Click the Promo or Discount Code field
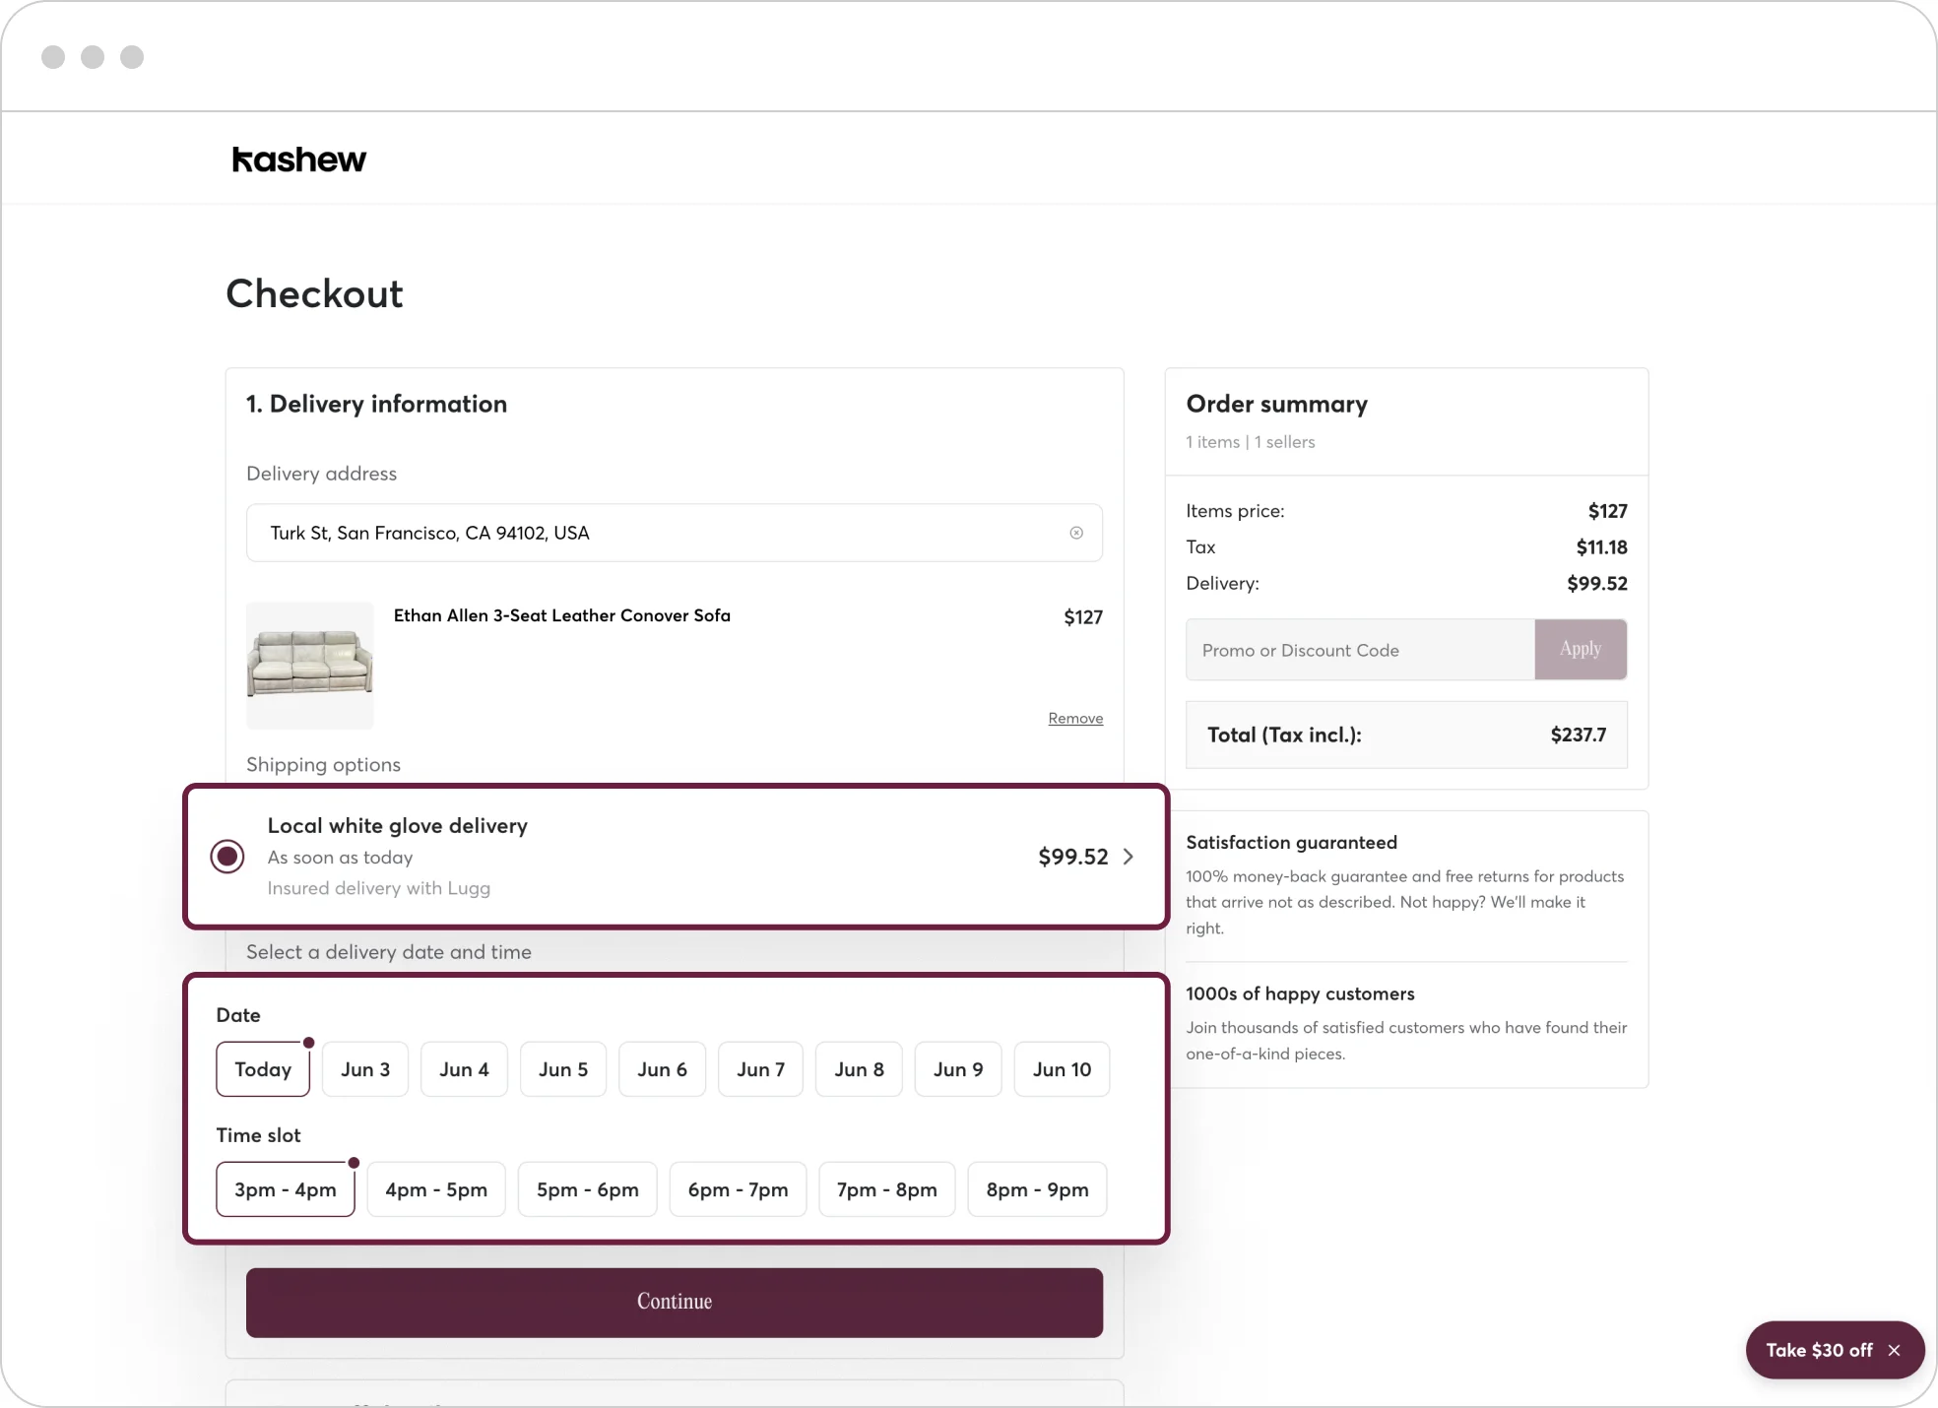This screenshot has width=1938, height=1408. click(1360, 650)
